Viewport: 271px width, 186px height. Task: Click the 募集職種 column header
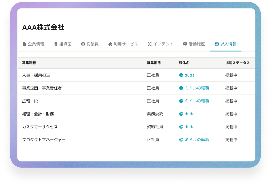click(29, 63)
